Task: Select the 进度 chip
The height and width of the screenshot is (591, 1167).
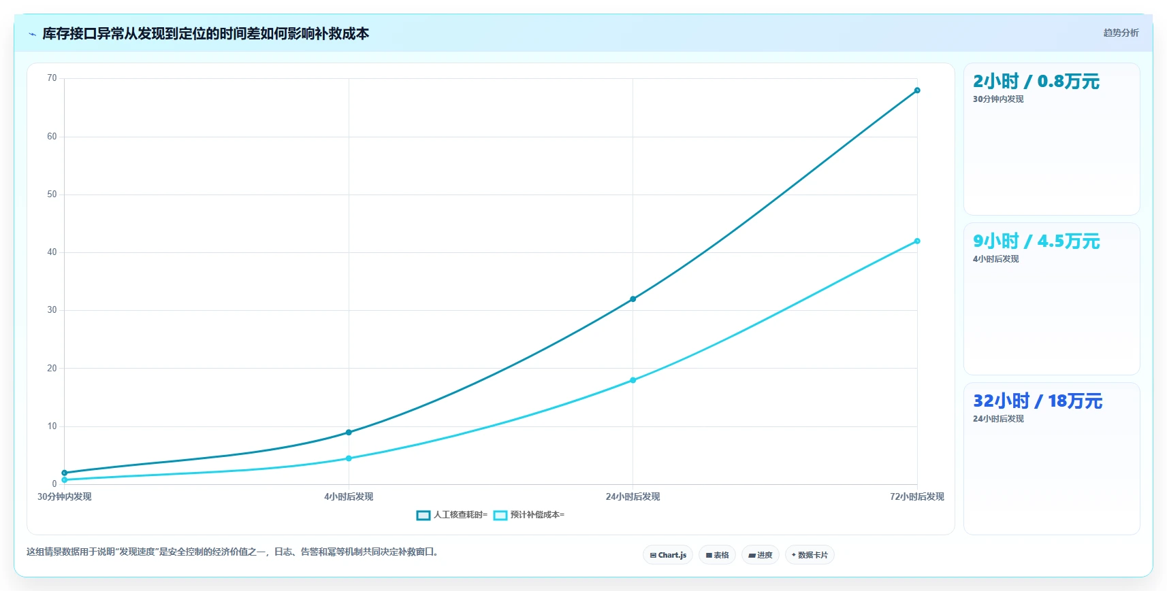Action: 761,555
